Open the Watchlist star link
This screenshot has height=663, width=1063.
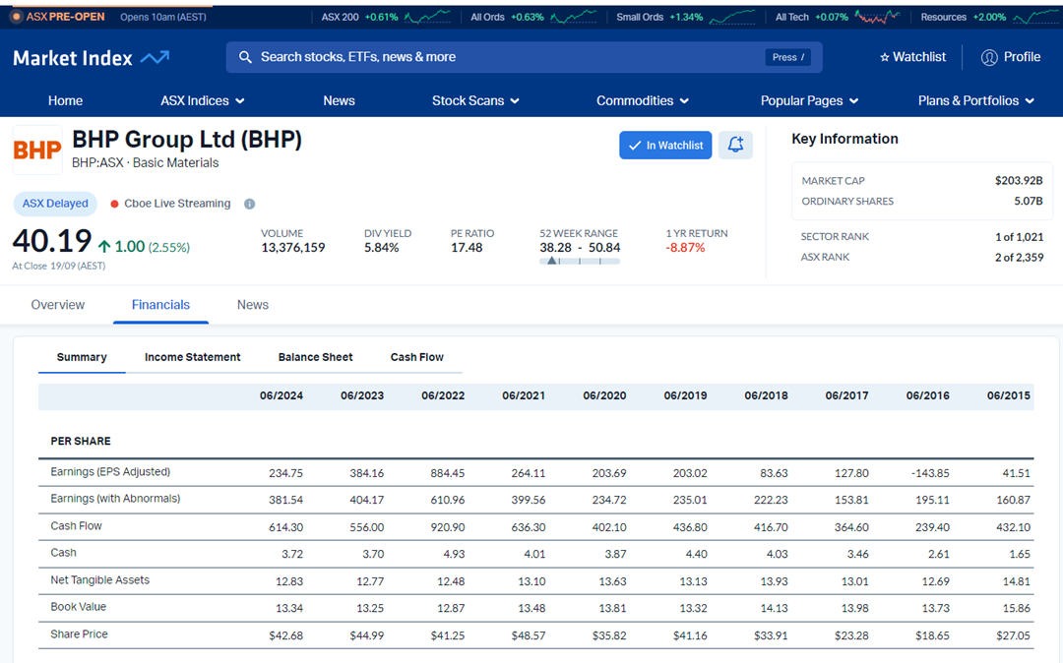(912, 57)
